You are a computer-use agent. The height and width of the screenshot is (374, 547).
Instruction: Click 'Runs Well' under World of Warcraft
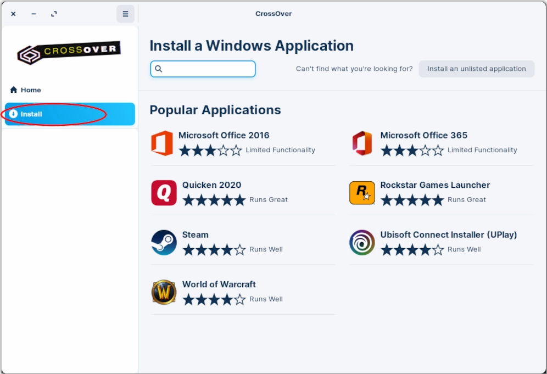pos(266,299)
